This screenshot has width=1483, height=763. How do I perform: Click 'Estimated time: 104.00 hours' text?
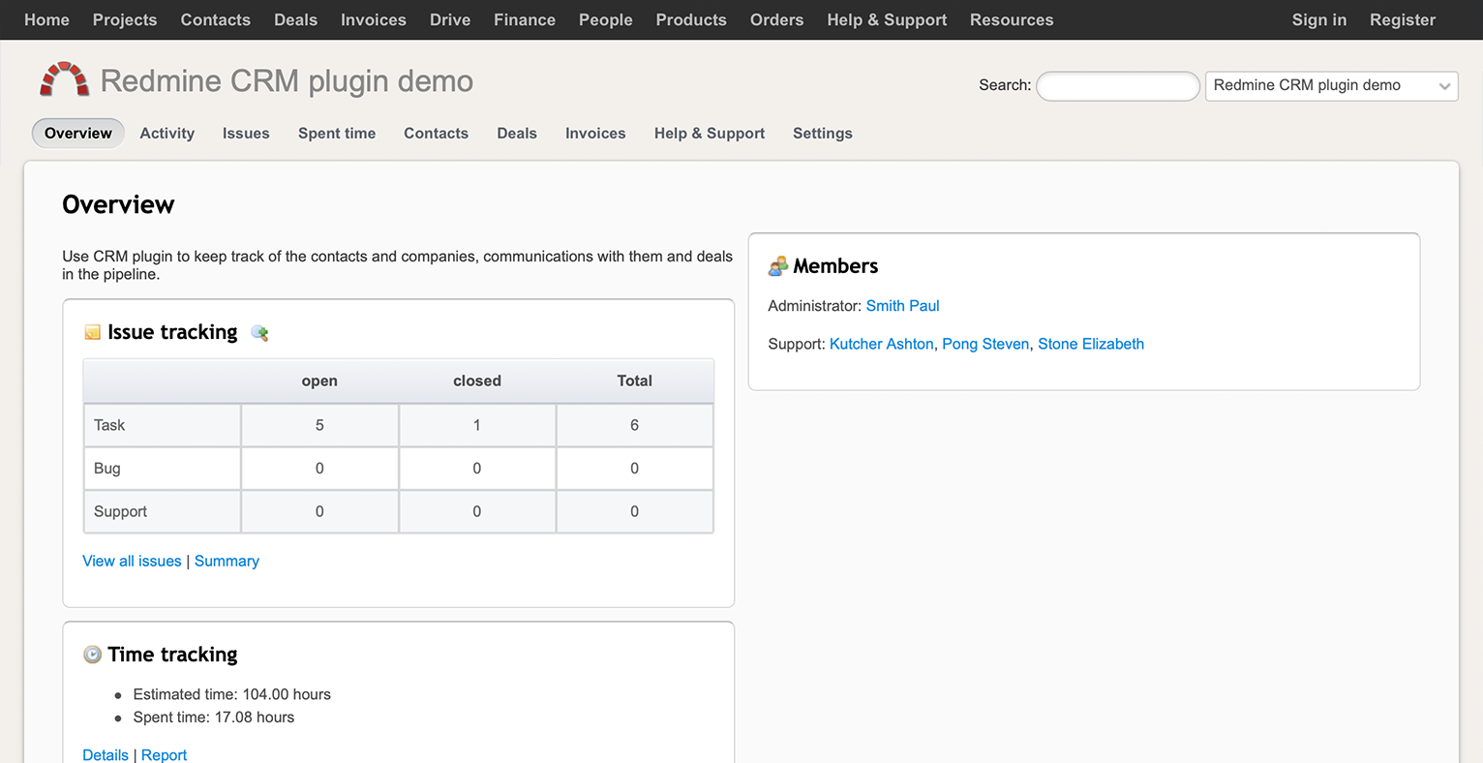click(x=232, y=694)
